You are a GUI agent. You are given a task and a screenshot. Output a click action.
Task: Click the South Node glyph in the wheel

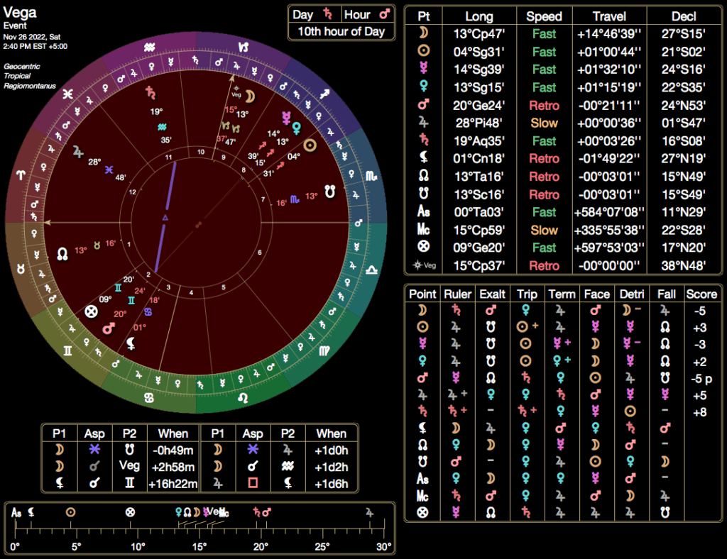click(x=330, y=190)
